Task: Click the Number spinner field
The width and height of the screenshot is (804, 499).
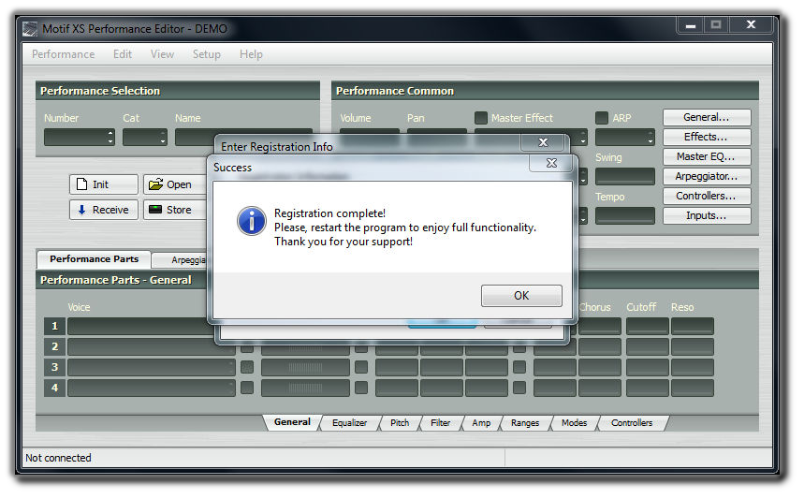Action: point(79,138)
